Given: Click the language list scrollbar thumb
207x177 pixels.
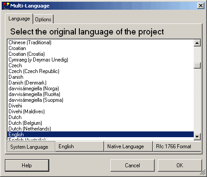Looking at the screenshot, I should coord(197,65).
